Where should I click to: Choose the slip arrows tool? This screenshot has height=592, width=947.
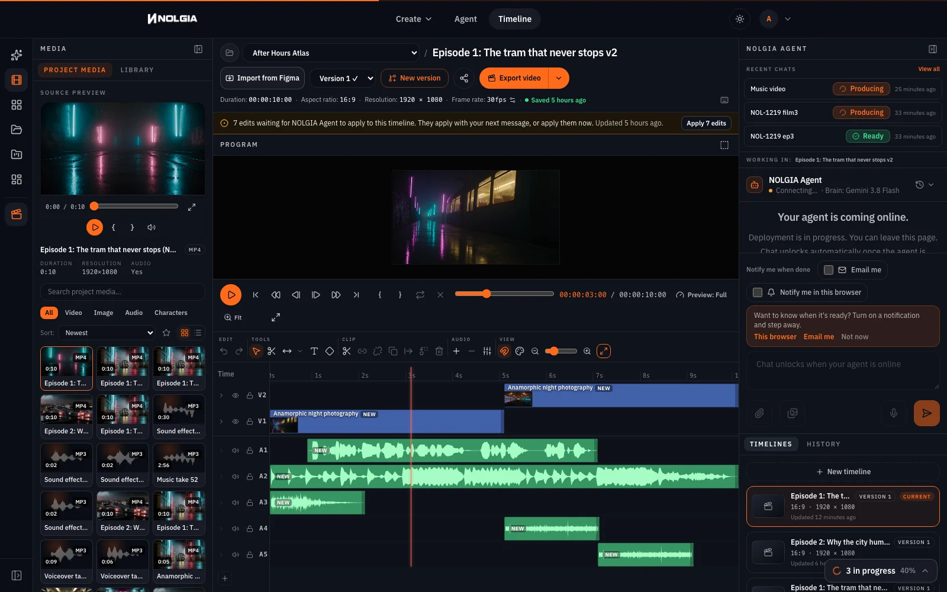tap(287, 351)
